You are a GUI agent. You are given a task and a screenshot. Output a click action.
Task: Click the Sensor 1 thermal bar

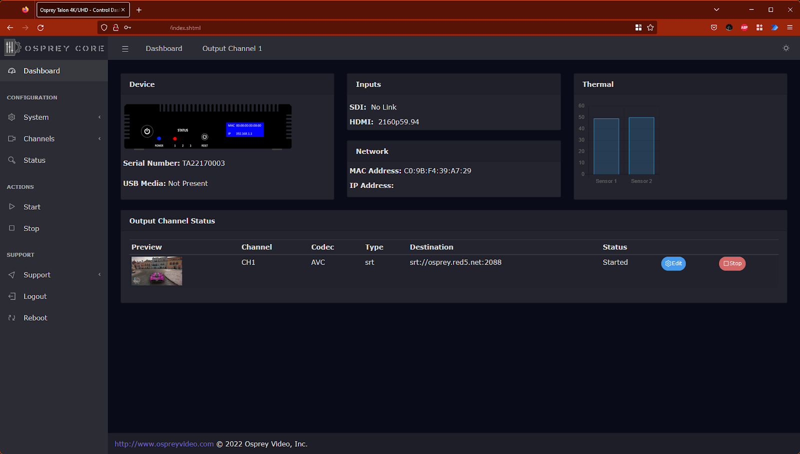[x=606, y=146]
